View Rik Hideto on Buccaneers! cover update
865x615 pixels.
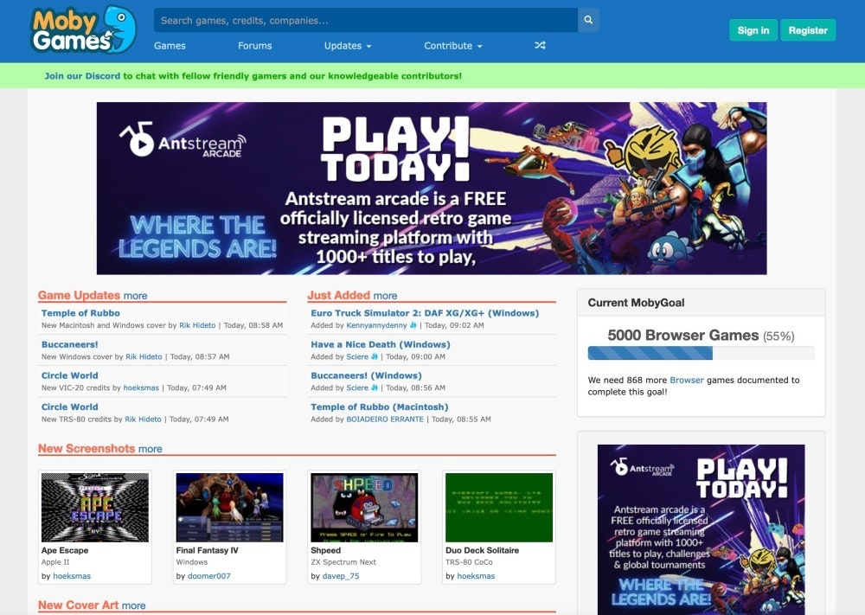coord(144,357)
